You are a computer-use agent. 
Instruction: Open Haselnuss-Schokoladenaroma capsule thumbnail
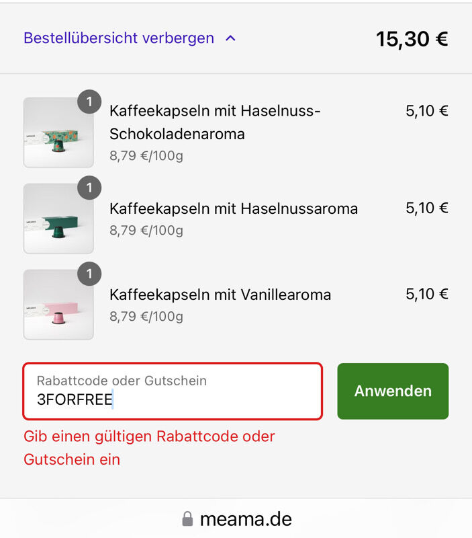pyautogui.click(x=58, y=132)
